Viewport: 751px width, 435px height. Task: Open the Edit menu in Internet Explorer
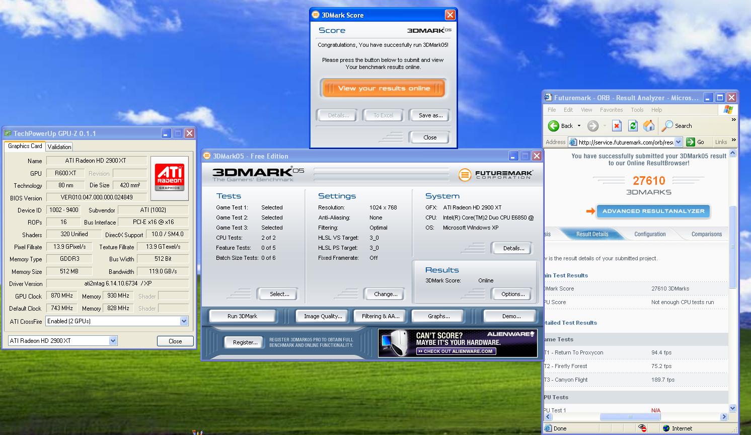tap(568, 110)
